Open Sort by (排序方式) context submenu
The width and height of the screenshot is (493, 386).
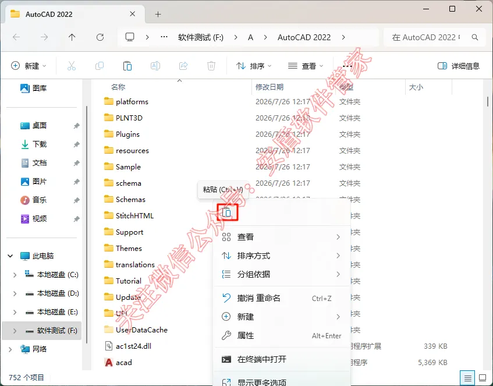click(x=282, y=256)
